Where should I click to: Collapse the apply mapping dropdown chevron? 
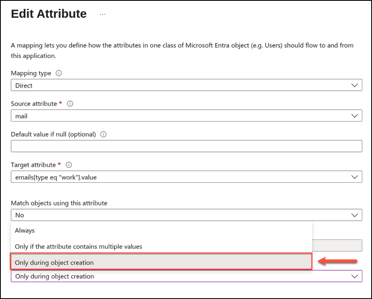(355, 276)
